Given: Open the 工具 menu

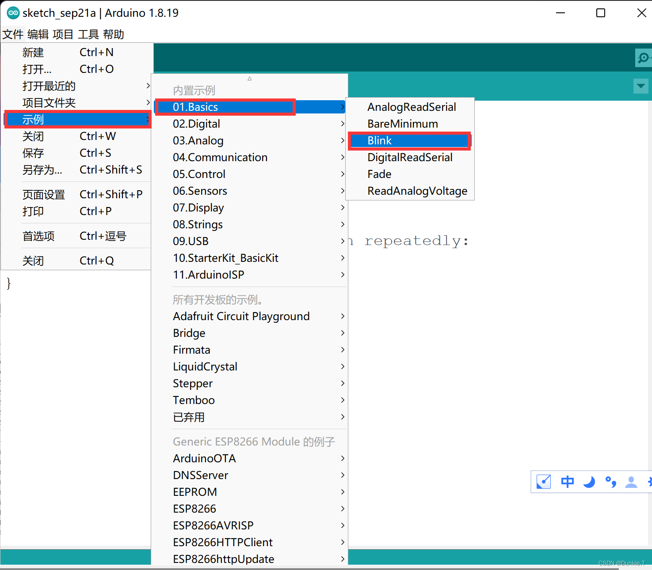Looking at the screenshot, I should coord(88,34).
